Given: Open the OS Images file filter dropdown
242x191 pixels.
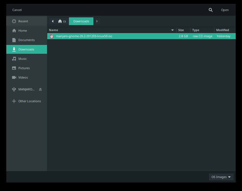Looking at the screenshot, I should click(x=221, y=177).
